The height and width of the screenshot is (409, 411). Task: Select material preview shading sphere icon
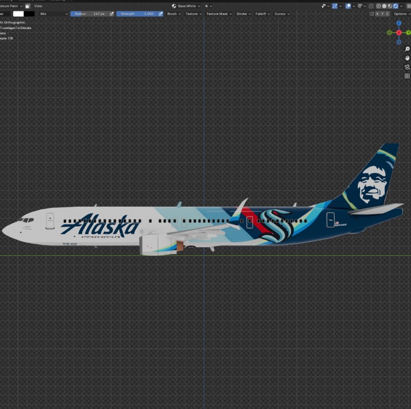point(389,6)
